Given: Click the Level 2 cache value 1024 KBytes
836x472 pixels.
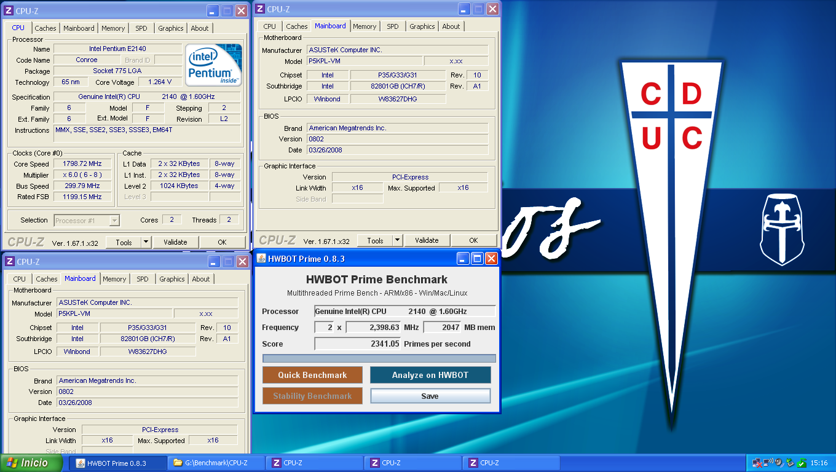Looking at the screenshot, I should (179, 186).
